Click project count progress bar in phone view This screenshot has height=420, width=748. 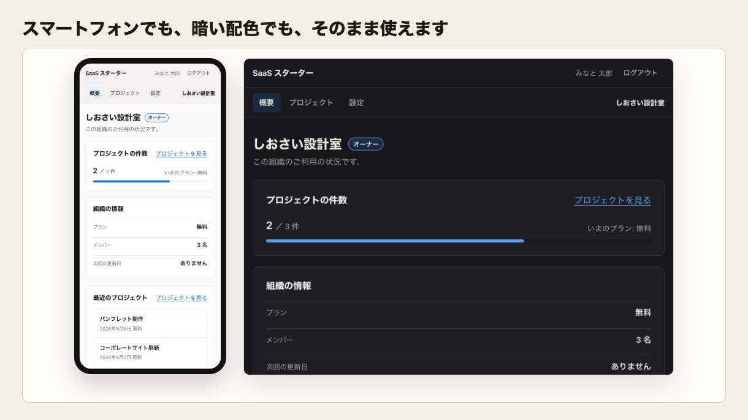click(x=150, y=181)
